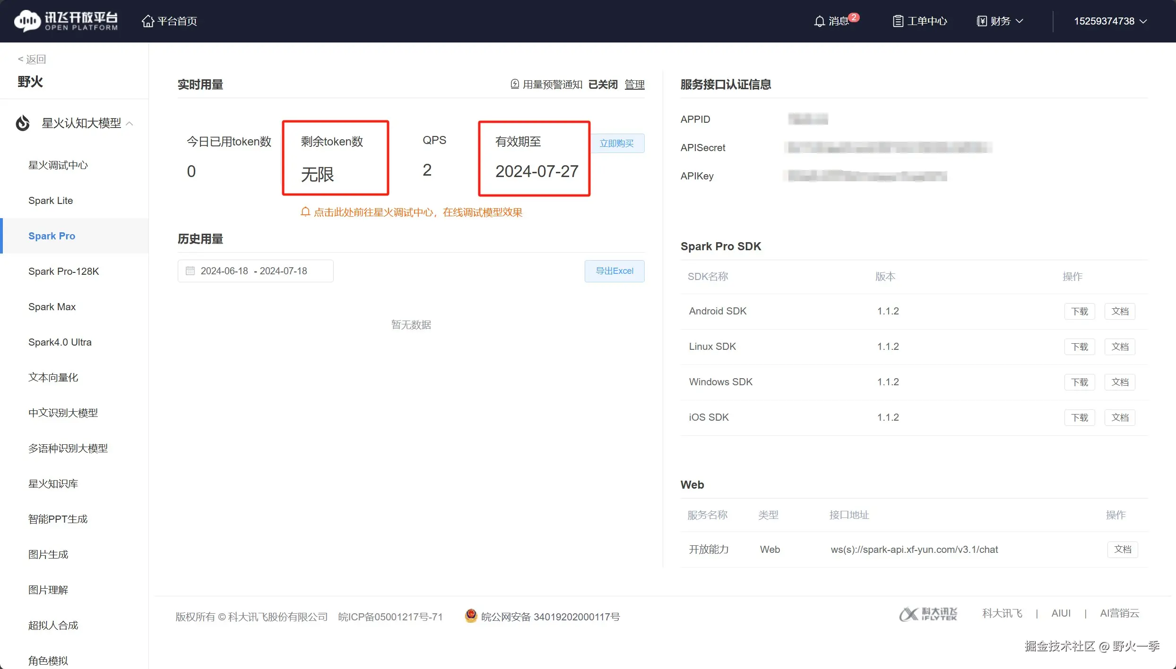
Task: Open 文档 for Web 开放能力
Action: point(1123,550)
